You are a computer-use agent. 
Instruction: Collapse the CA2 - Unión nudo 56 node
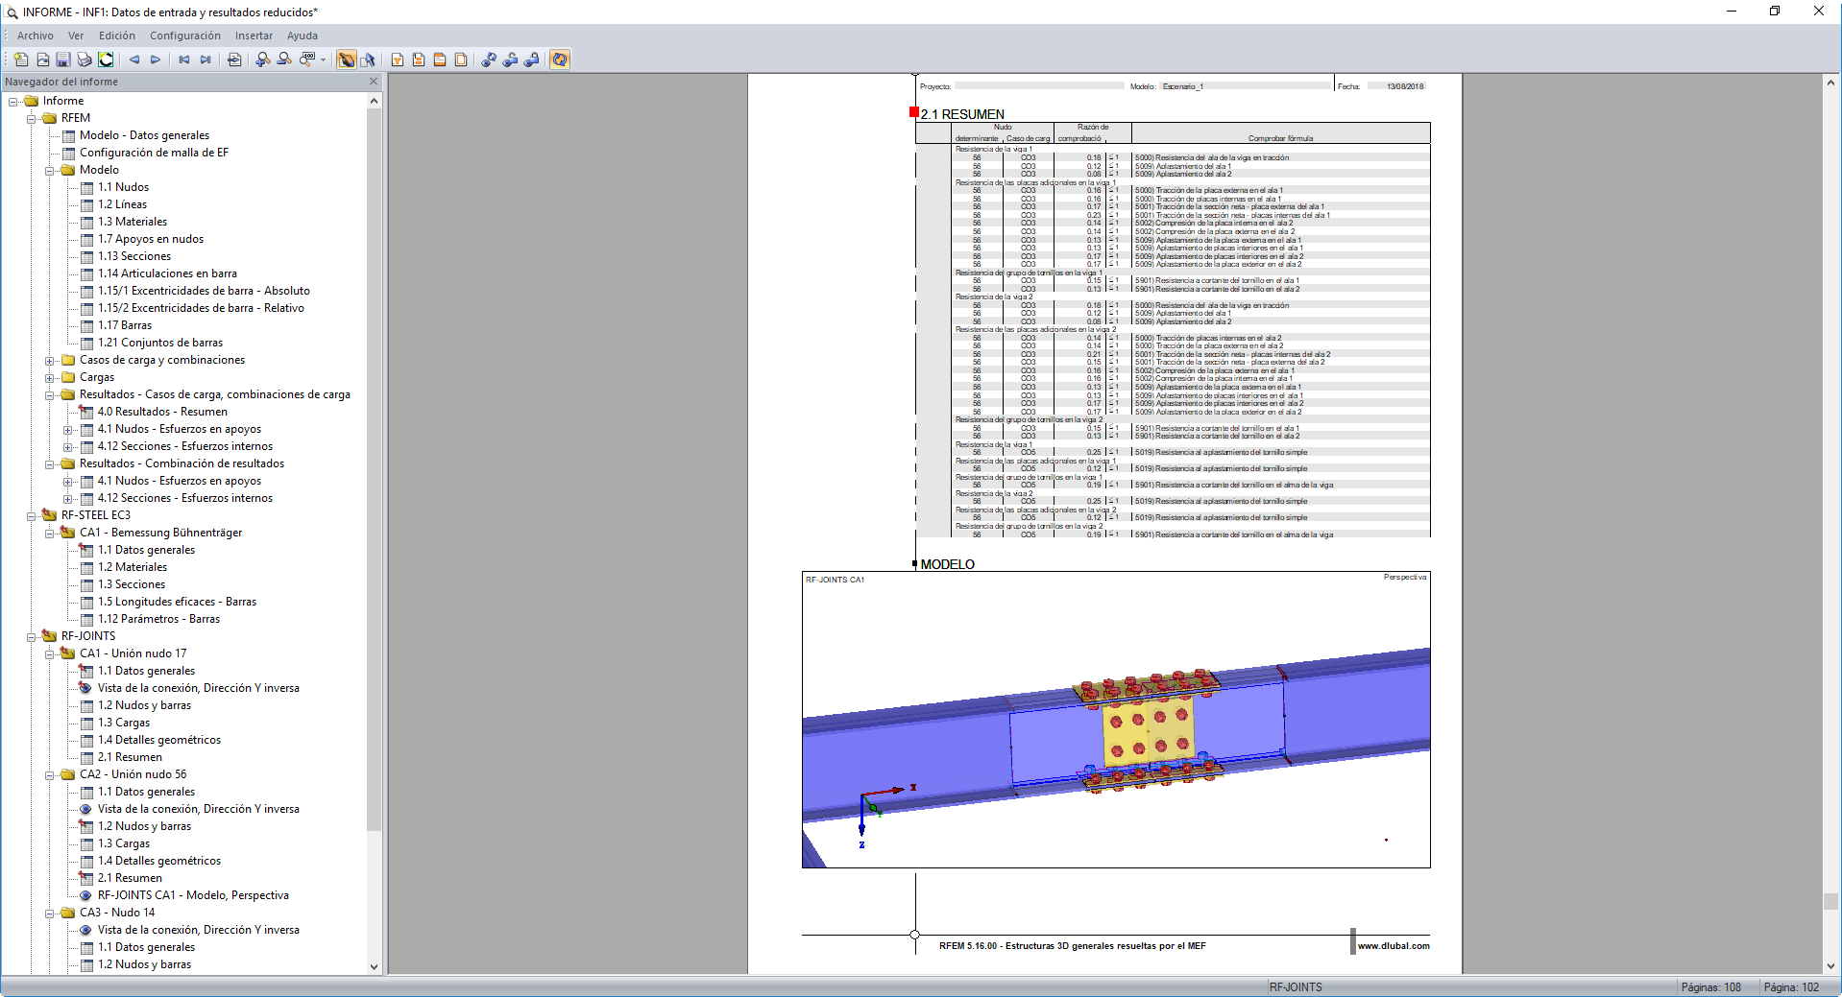click(50, 775)
